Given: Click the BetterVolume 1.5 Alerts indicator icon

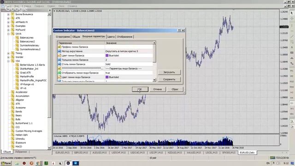Looking at the screenshot, I should coord(17,65).
